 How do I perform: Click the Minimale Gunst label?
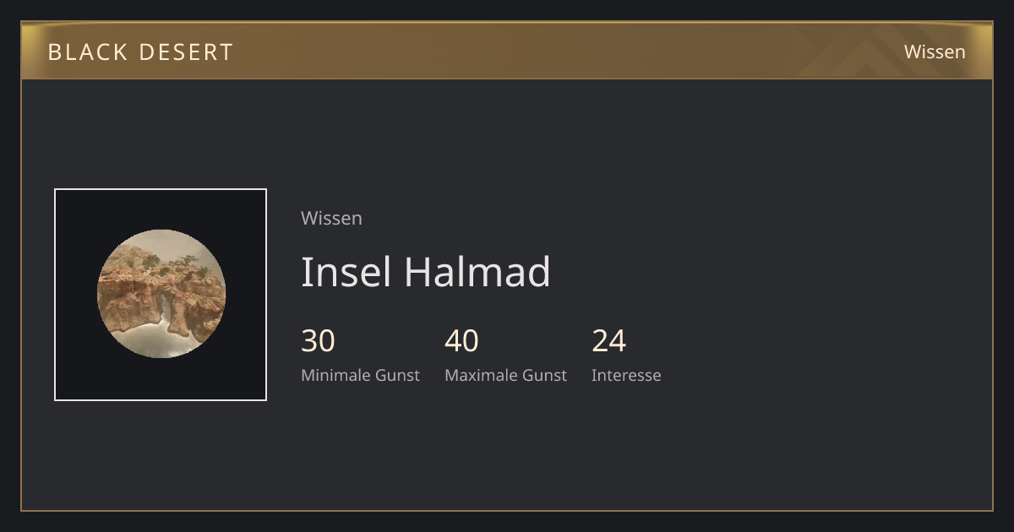(360, 375)
